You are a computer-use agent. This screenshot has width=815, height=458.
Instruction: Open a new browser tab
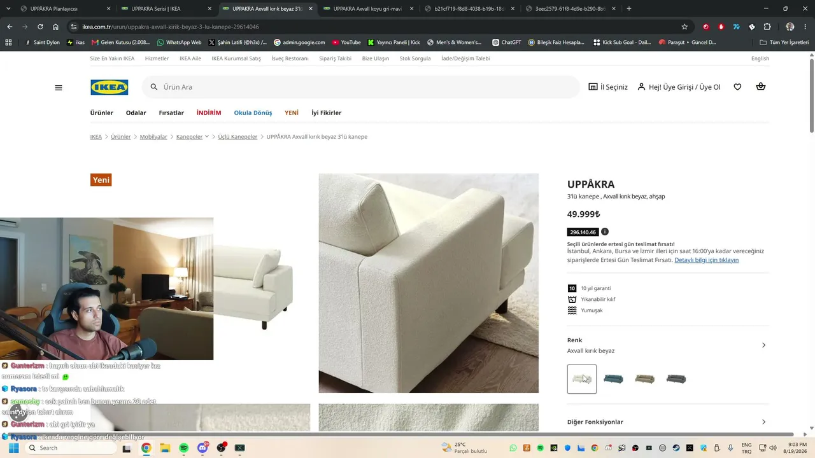pos(629,9)
